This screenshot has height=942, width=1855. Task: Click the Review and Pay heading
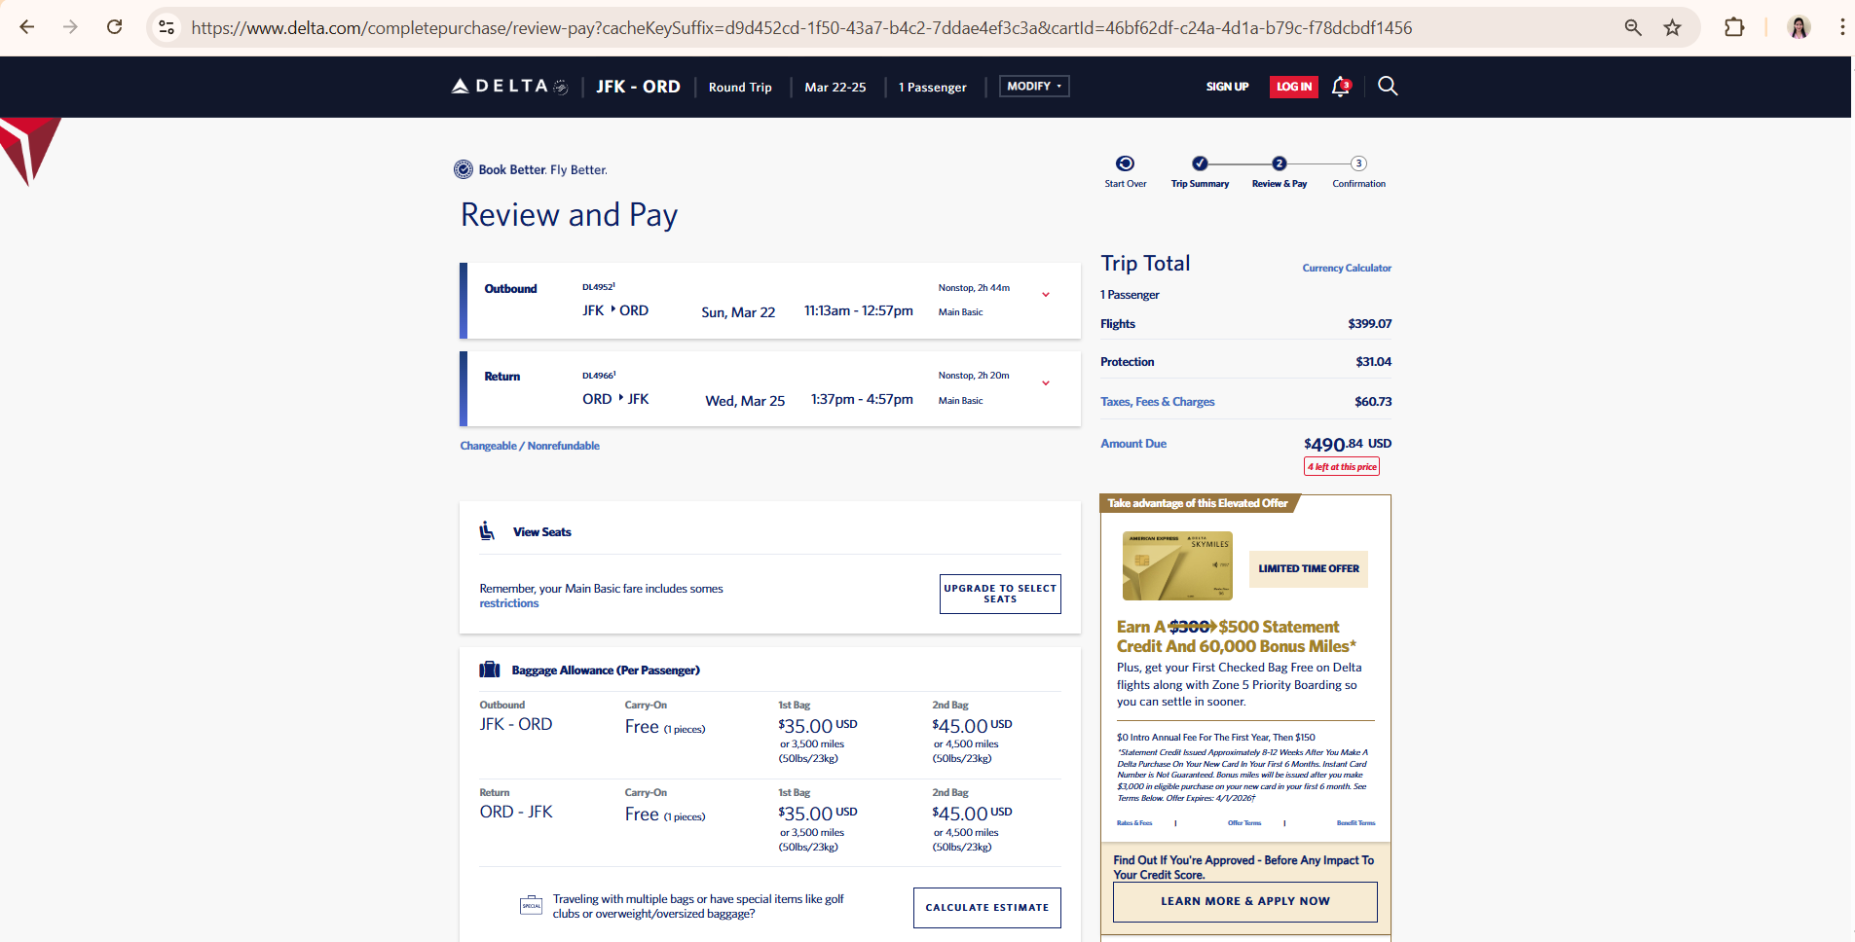point(569,214)
